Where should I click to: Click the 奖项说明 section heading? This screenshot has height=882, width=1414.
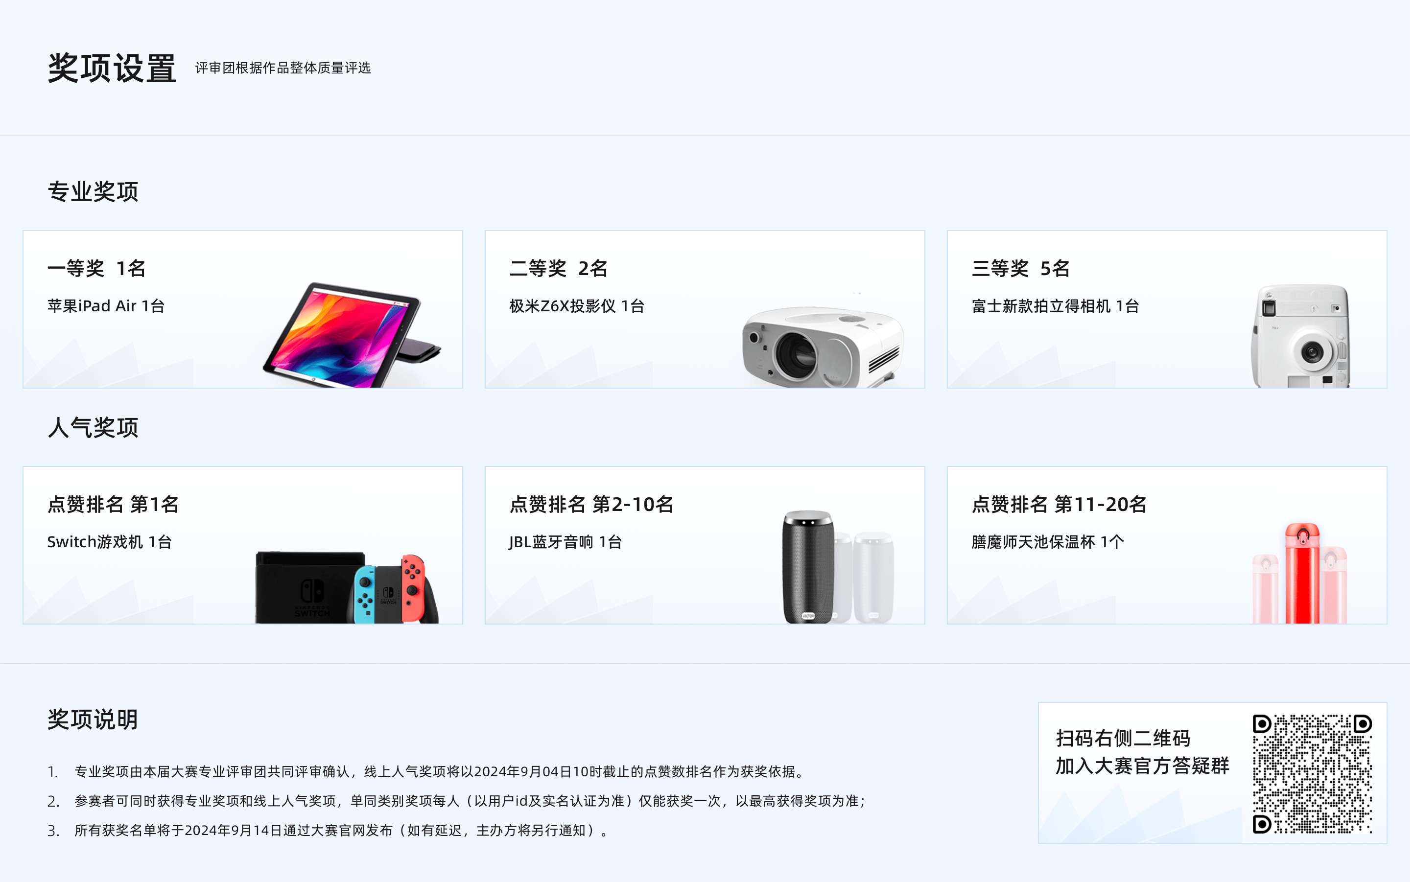pos(94,721)
